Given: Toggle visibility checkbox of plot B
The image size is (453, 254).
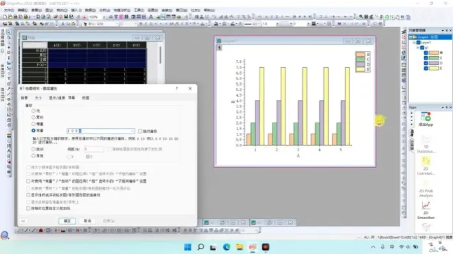Looking at the screenshot, I should (x=426, y=53).
